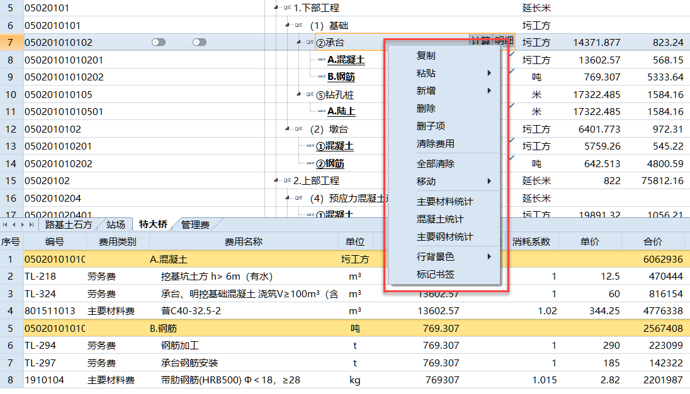Switch to the 路基土石方 sheet tab
This screenshot has width=690, height=394.
69,224
